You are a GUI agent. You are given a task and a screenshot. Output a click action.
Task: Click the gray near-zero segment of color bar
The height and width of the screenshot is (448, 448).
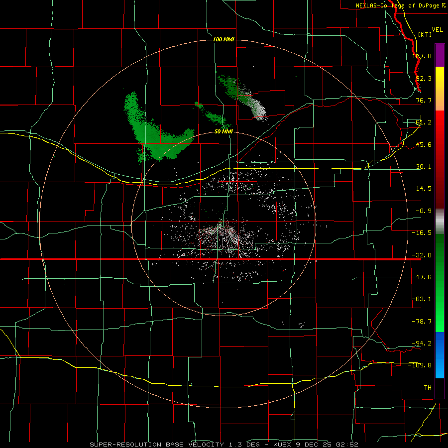pos(440,222)
